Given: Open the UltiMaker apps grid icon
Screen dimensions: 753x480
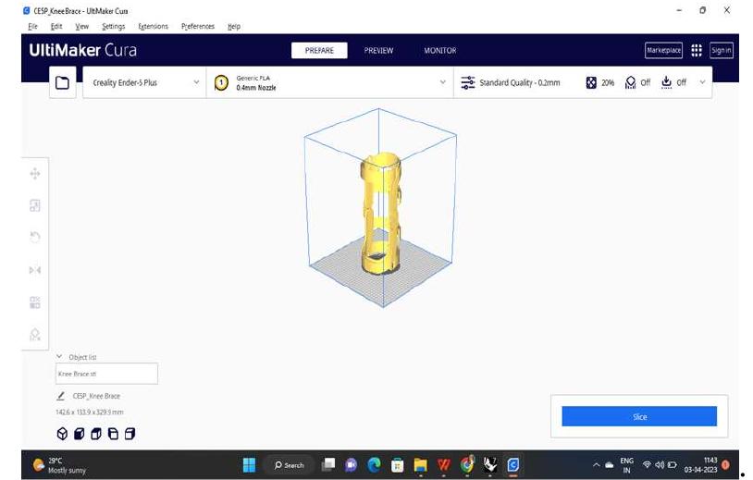Looking at the screenshot, I should [697, 50].
